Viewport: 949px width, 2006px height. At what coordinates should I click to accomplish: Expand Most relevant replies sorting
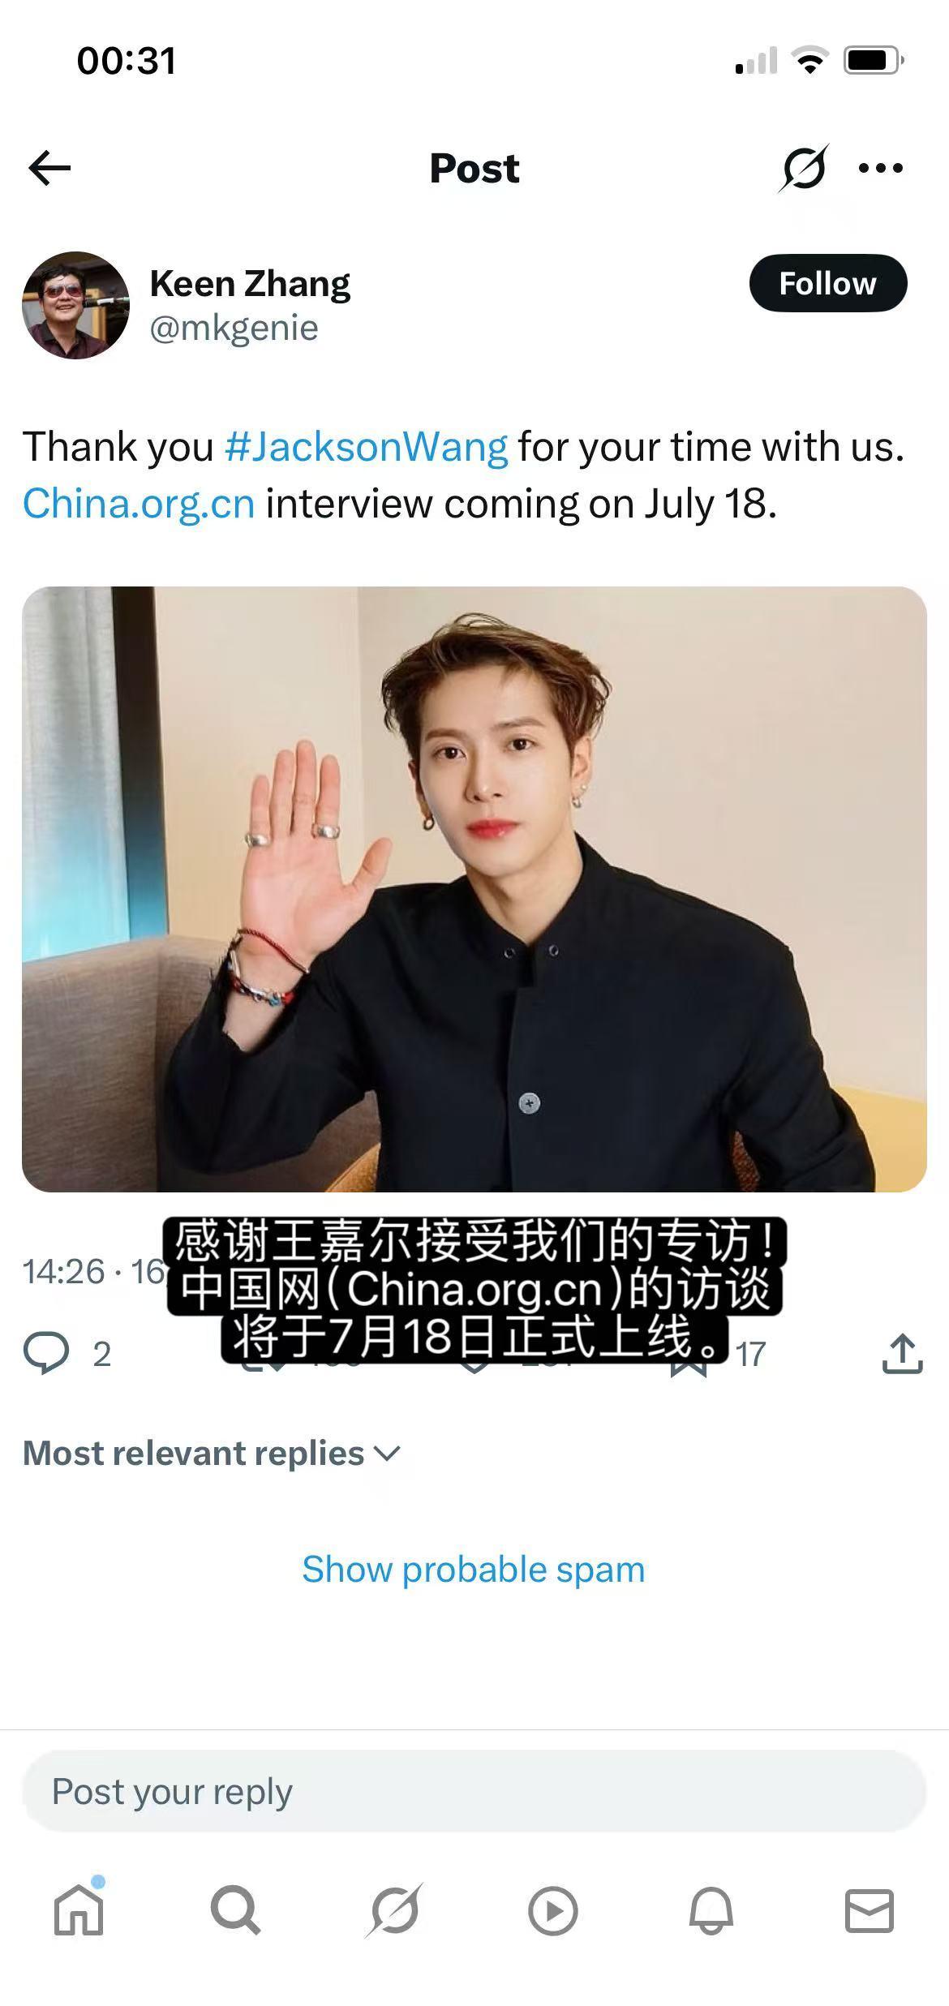pos(212,1453)
